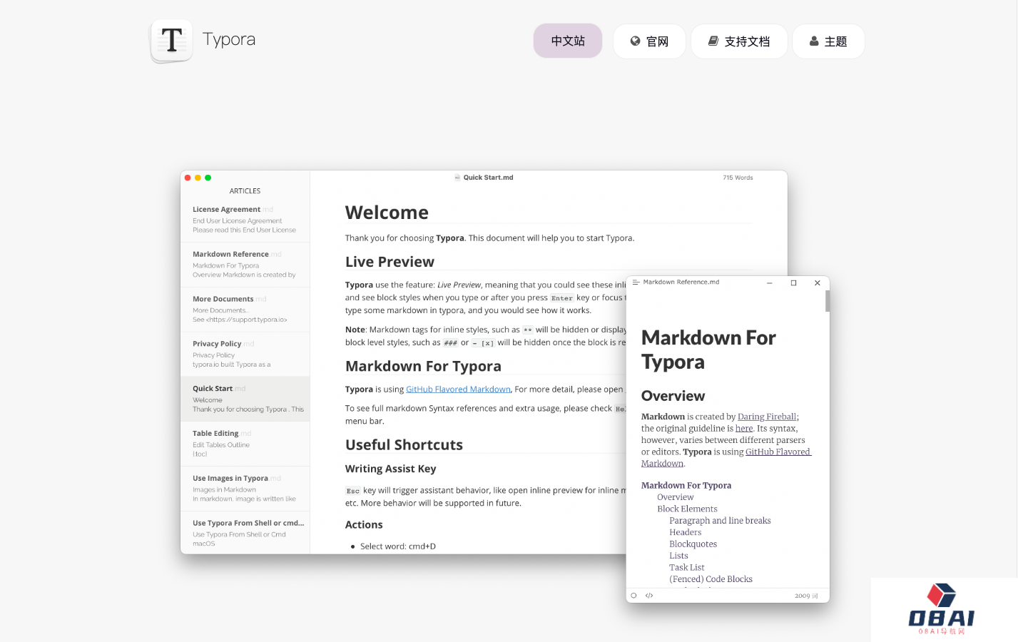Click the ARTICLES sidebar header

pyautogui.click(x=245, y=191)
